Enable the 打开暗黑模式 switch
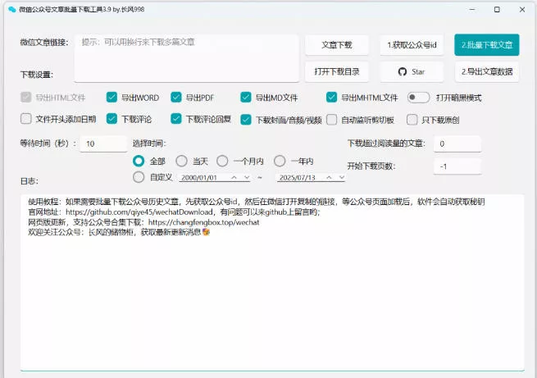The height and width of the screenshot is (378, 537). (418, 98)
